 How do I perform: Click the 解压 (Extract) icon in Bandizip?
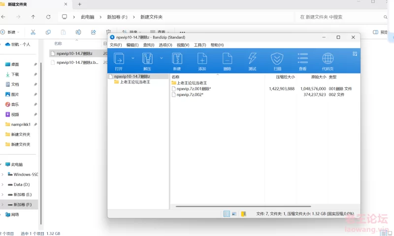click(x=147, y=58)
